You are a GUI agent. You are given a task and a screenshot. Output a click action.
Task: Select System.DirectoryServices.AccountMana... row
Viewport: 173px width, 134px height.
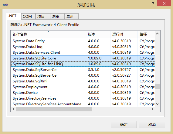point(83,104)
